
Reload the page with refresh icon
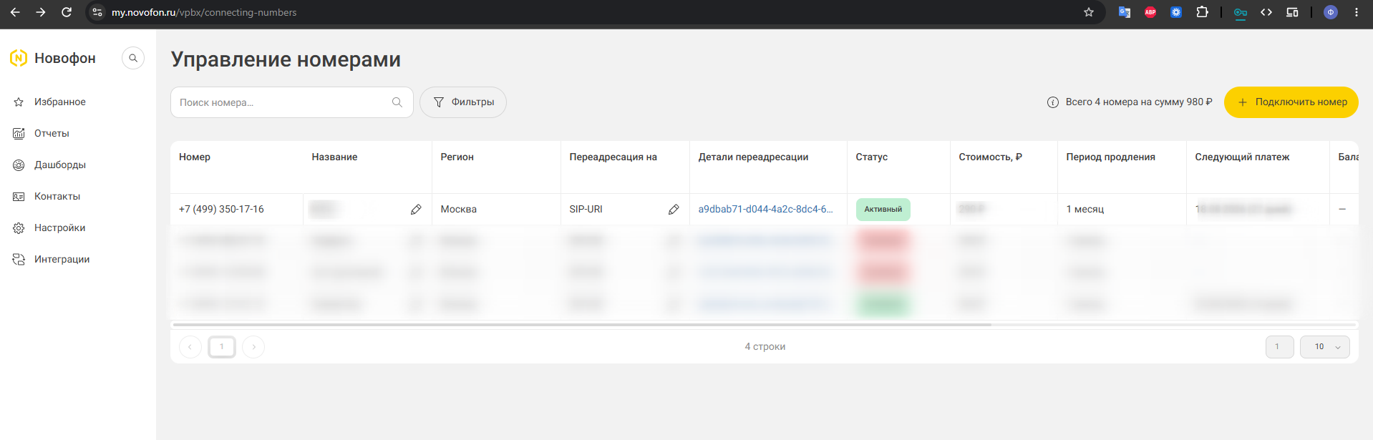click(x=67, y=12)
